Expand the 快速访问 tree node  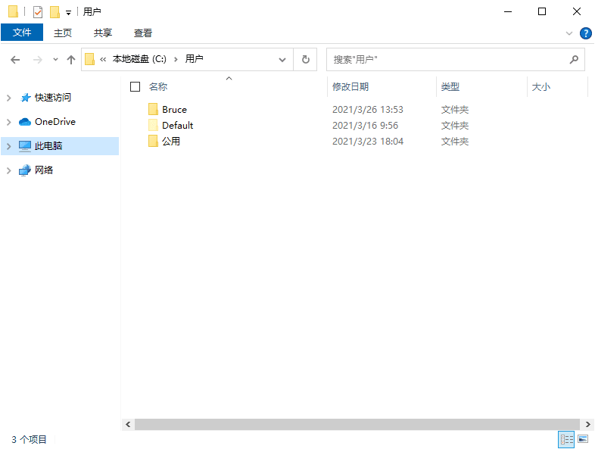(9, 98)
